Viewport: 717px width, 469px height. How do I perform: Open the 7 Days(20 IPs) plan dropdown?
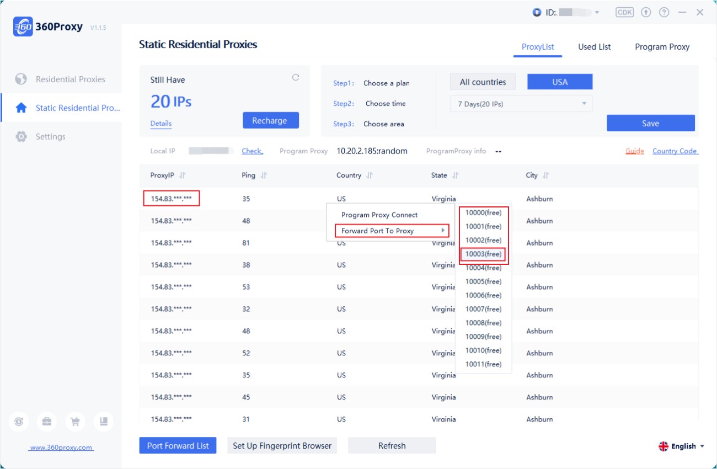click(521, 104)
